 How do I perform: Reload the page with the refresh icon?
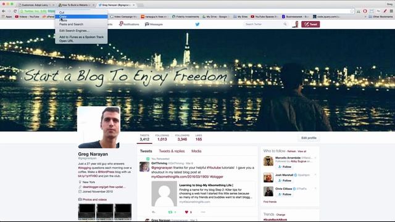tap(15, 11)
